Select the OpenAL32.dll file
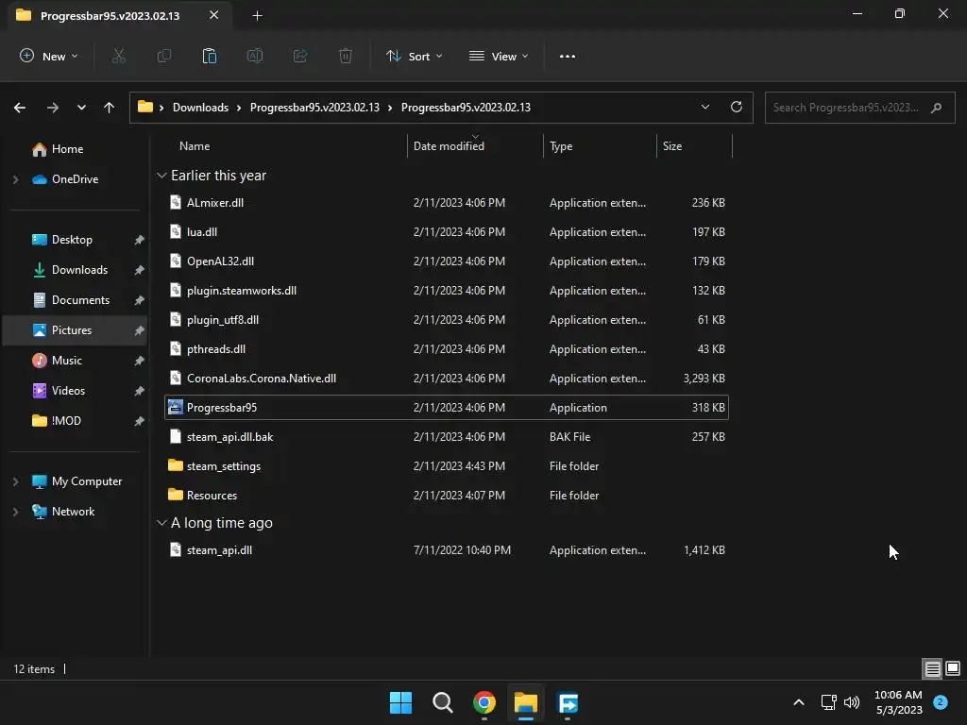The image size is (967, 725). click(x=220, y=261)
